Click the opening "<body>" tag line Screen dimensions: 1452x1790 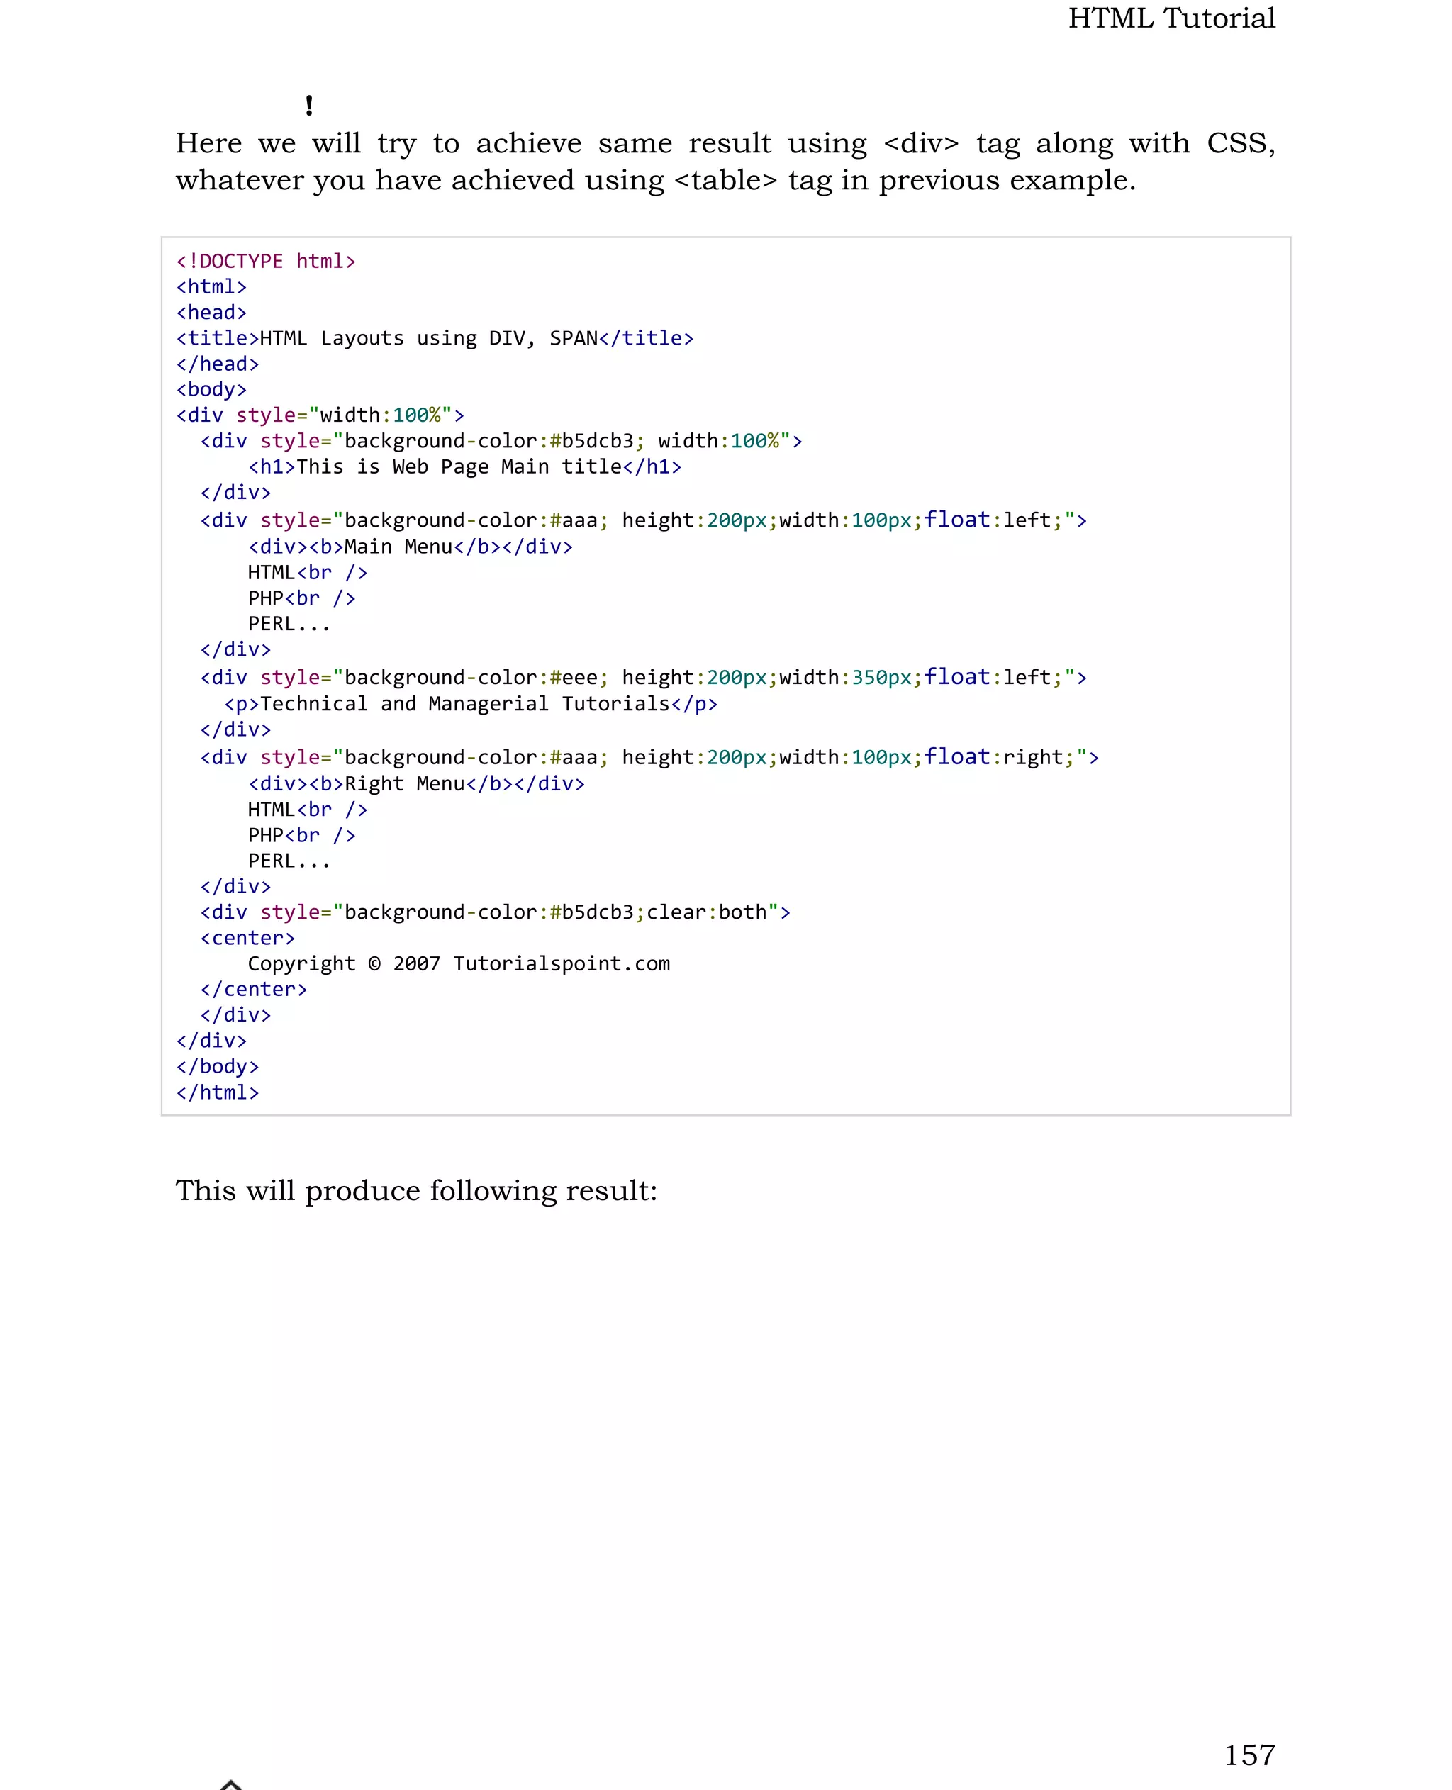click(211, 390)
